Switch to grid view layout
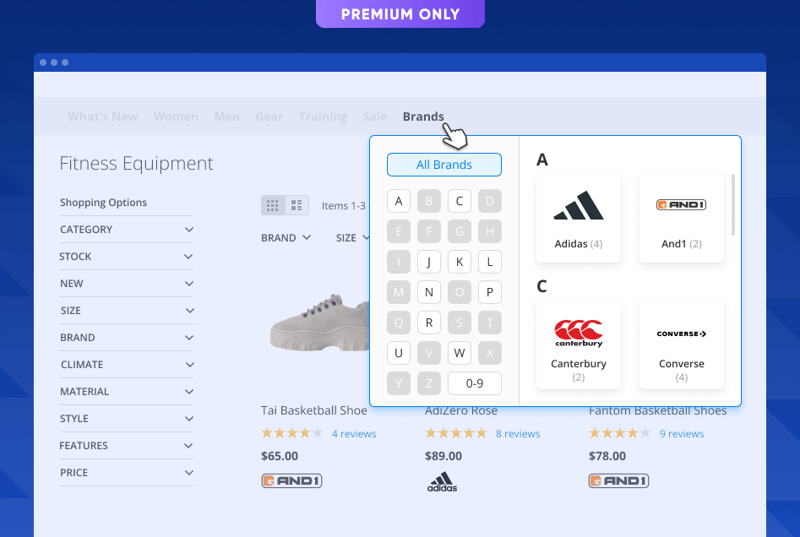800x537 pixels. coord(272,204)
